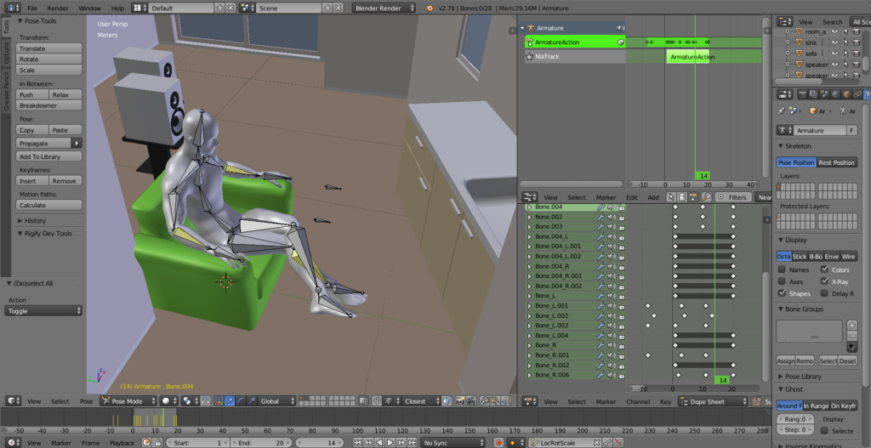Disable the Colors display checkbox

[824, 269]
